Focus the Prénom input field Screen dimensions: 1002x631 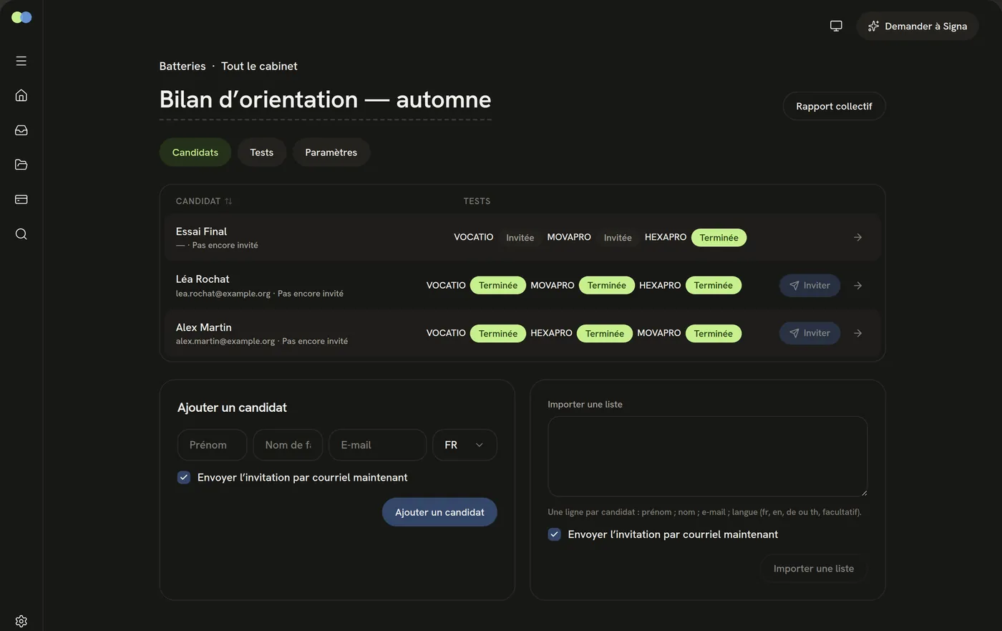pyautogui.click(x=212, y=445)
